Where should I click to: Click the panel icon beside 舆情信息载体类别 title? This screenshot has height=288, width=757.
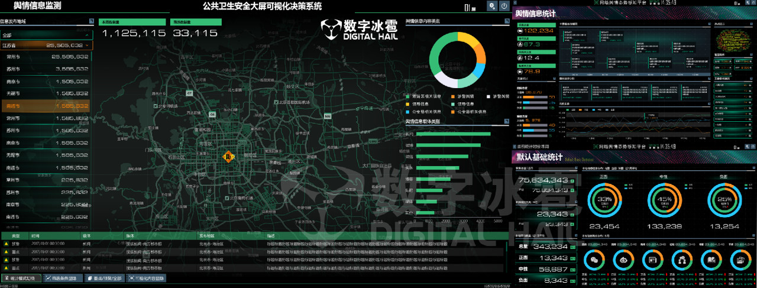pos(506,121)
